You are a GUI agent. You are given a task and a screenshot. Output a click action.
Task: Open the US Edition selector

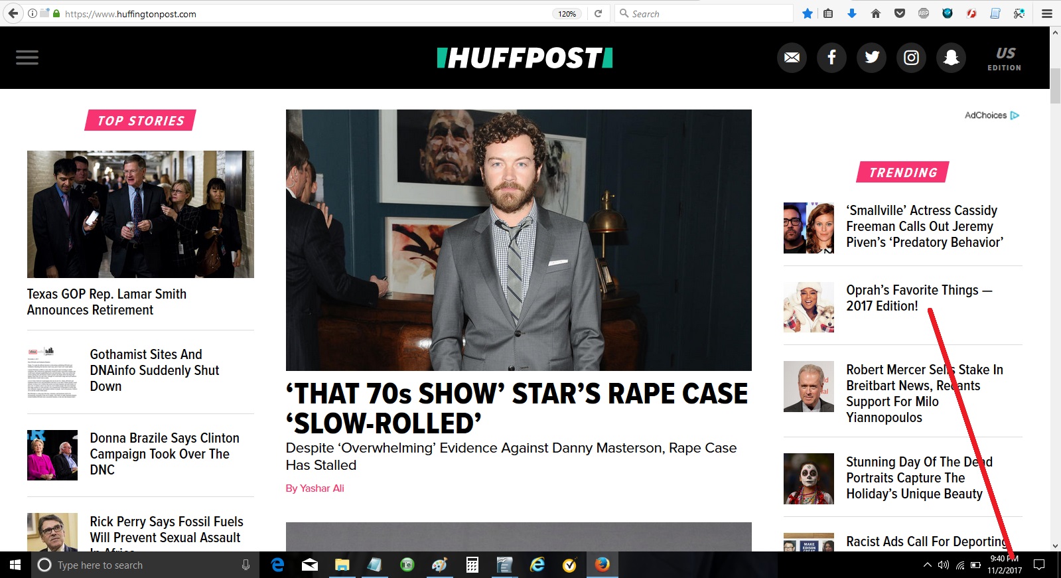pyautogui.click(x=1005, y=58)
